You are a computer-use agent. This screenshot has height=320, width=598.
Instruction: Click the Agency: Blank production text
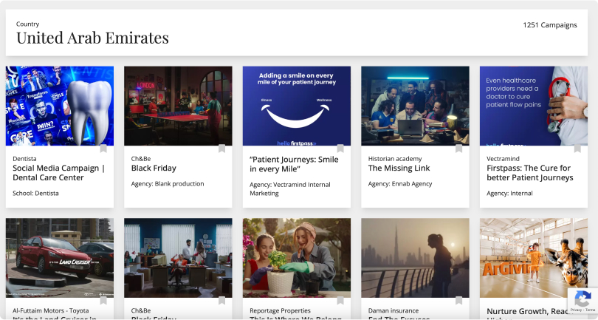(x=168, y=183)
